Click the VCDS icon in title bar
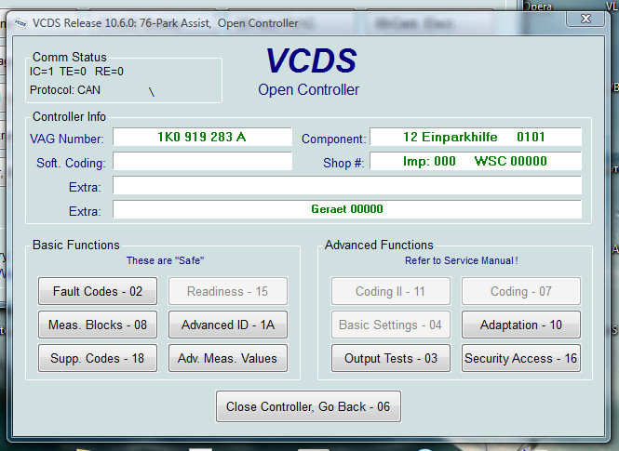This screenshot has height=451, width=619. tap(20, 23)
